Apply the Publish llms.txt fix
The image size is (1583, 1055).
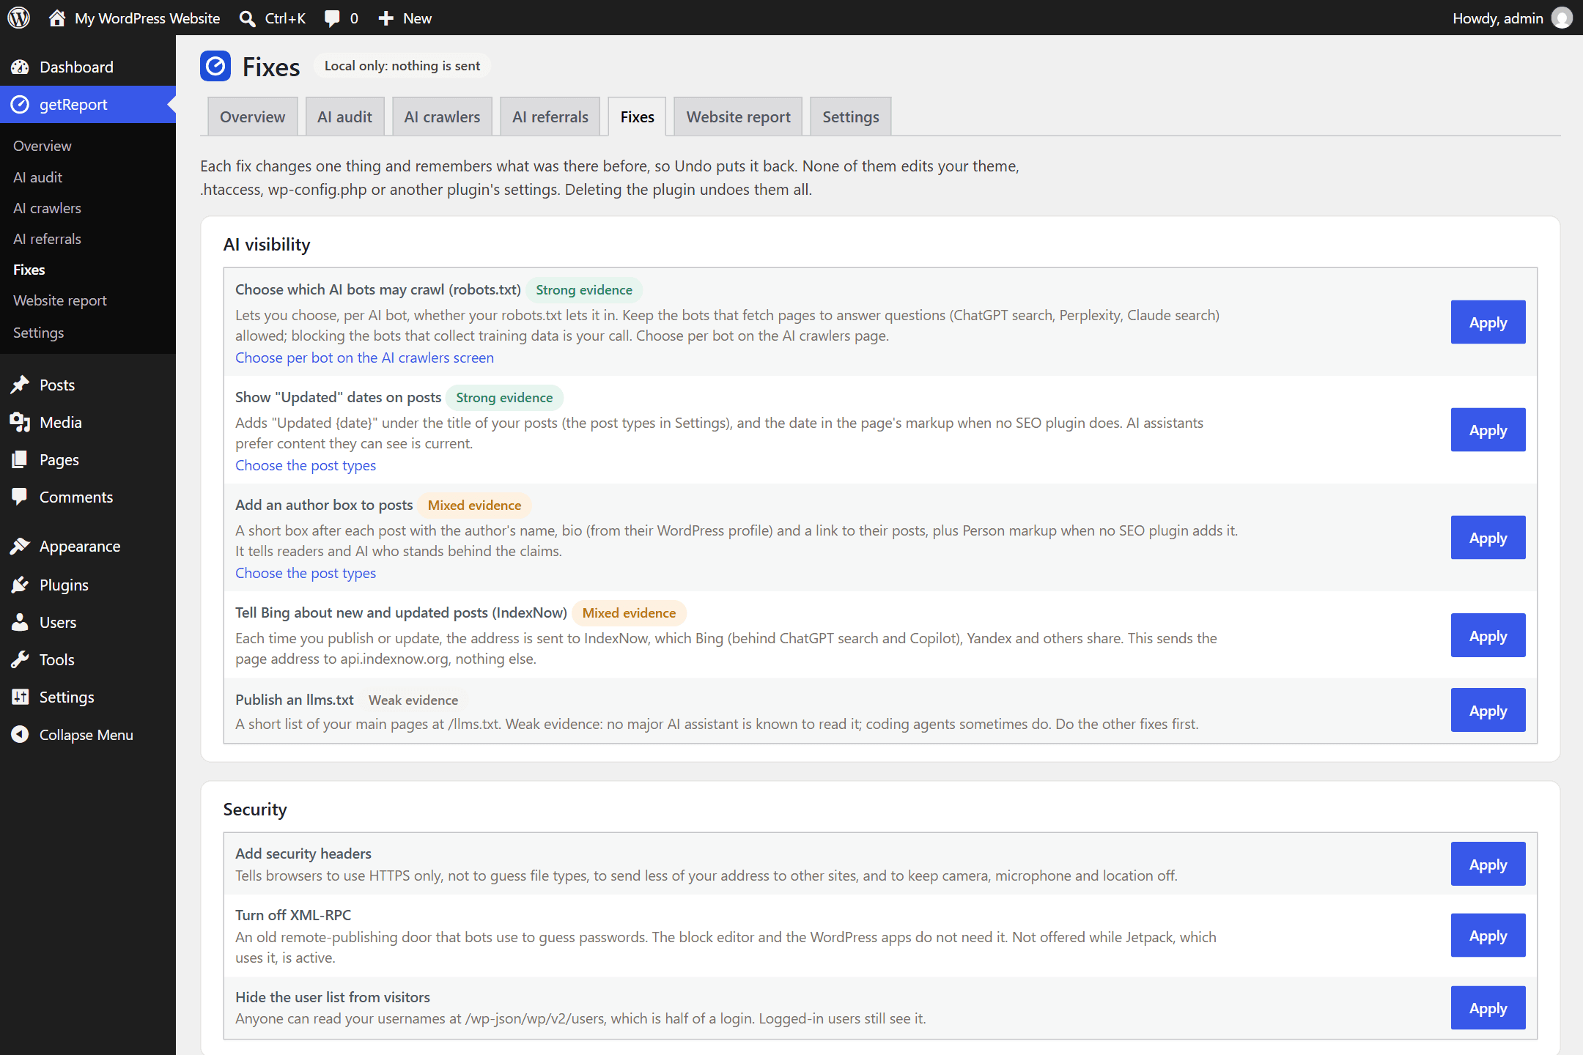coord(1488,711)
